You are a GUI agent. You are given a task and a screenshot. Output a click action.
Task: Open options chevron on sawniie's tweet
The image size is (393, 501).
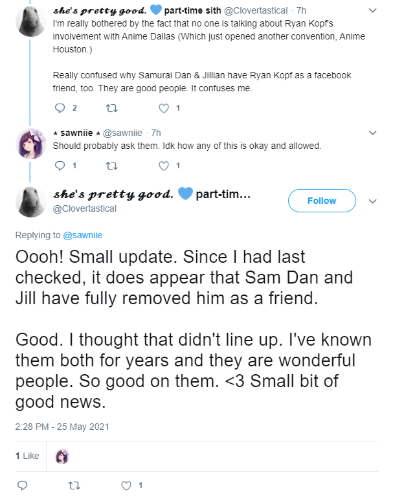click(x=372, y=133)
